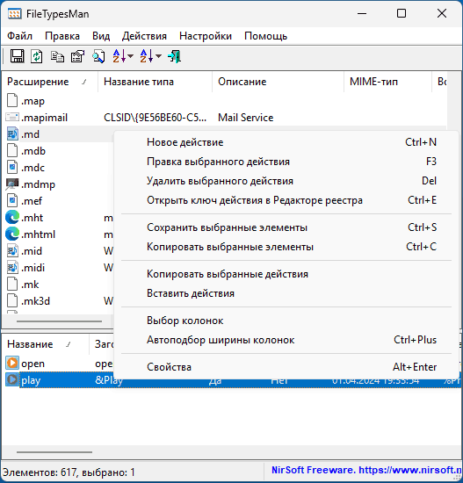The height and width of the screenshot is (483, 463).
Task: Choose Выбор колонок
Action: tap(286, 321)
